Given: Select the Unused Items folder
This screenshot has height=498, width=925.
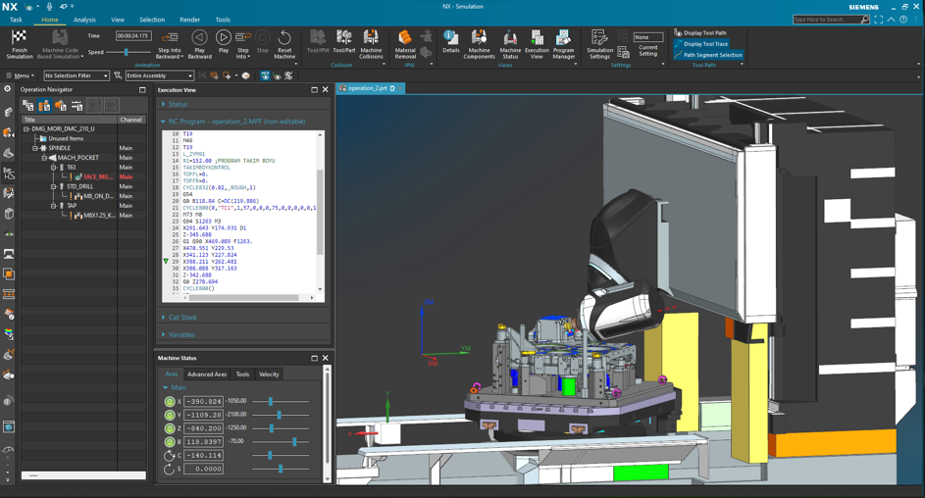Looking at the screenshot, I should (x=66, y=138).
